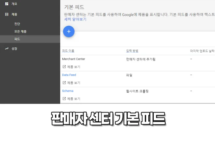Open the Data Feed feed link
215x146 pixels.
click(x=69, y=75)
